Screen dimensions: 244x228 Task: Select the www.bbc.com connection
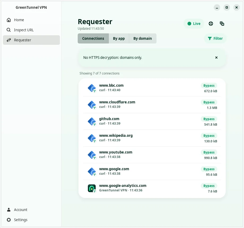pos(152,88)
